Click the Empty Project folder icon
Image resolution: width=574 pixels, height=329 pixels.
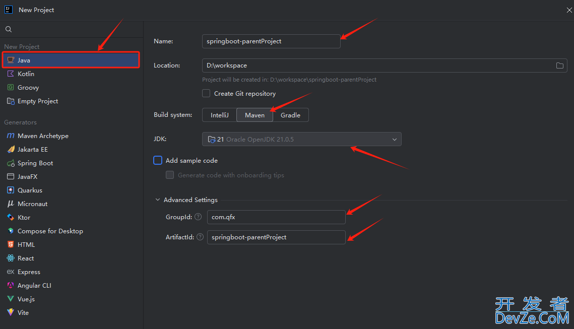pos(11,101)
